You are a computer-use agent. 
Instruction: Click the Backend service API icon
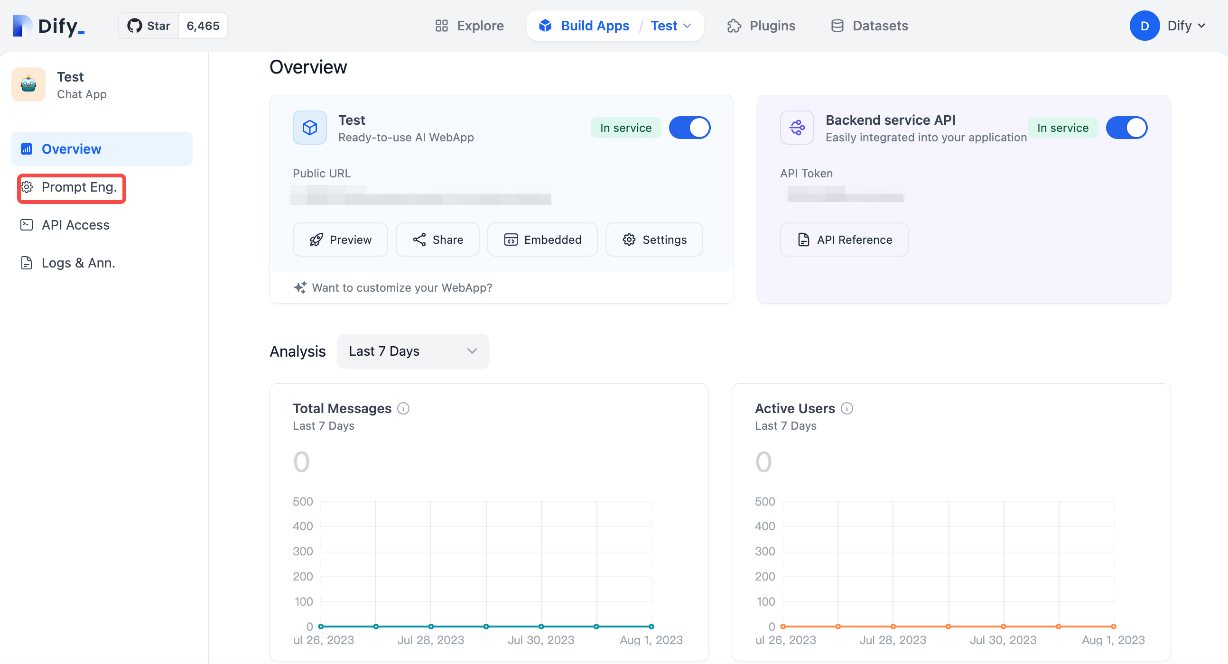click(x=797, y=128)
